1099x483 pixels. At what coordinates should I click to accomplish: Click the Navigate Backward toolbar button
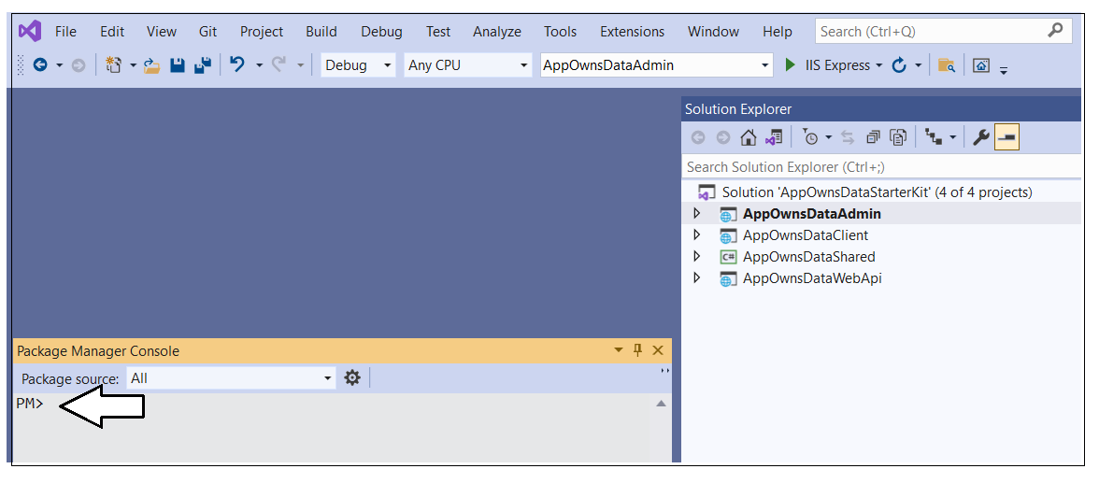tap(40, 65)
